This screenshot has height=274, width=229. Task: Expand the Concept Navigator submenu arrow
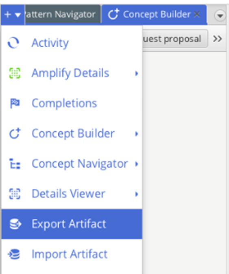[136, 164]
